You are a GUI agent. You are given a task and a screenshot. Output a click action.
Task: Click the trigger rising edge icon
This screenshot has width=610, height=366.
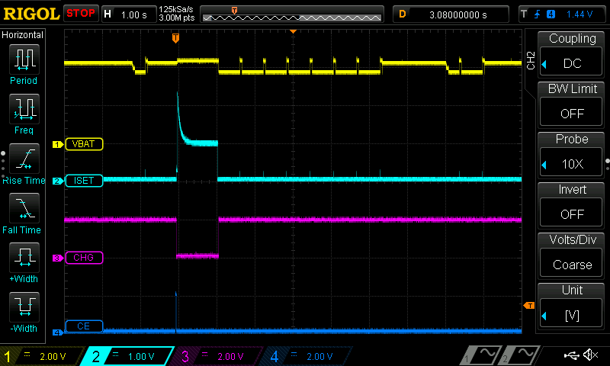(x=538, y=14)
